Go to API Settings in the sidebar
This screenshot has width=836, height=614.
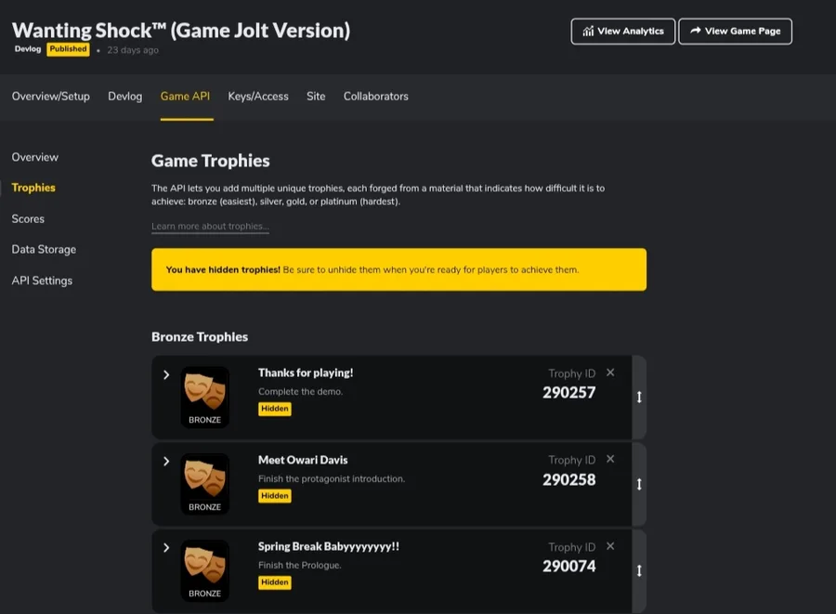[x=42, y=281]
